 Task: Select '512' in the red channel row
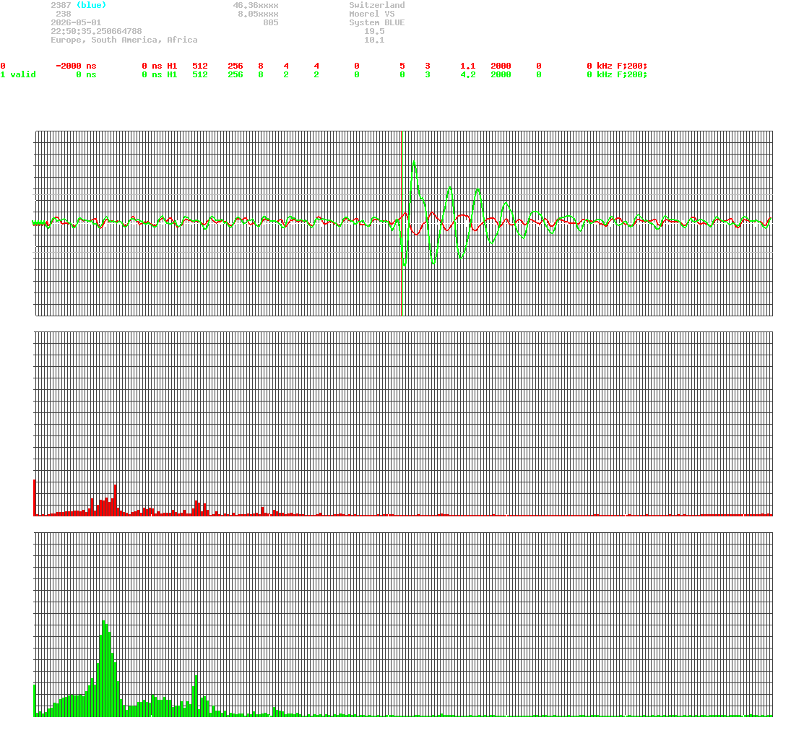click(200, 66)
